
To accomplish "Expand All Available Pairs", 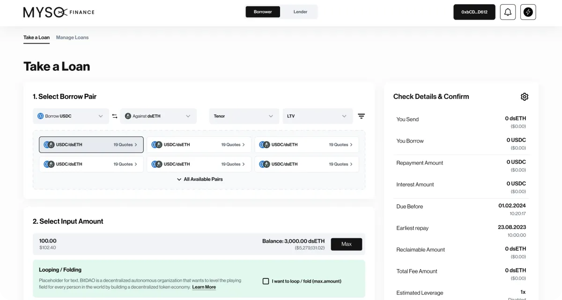I will tap(200, 180).
